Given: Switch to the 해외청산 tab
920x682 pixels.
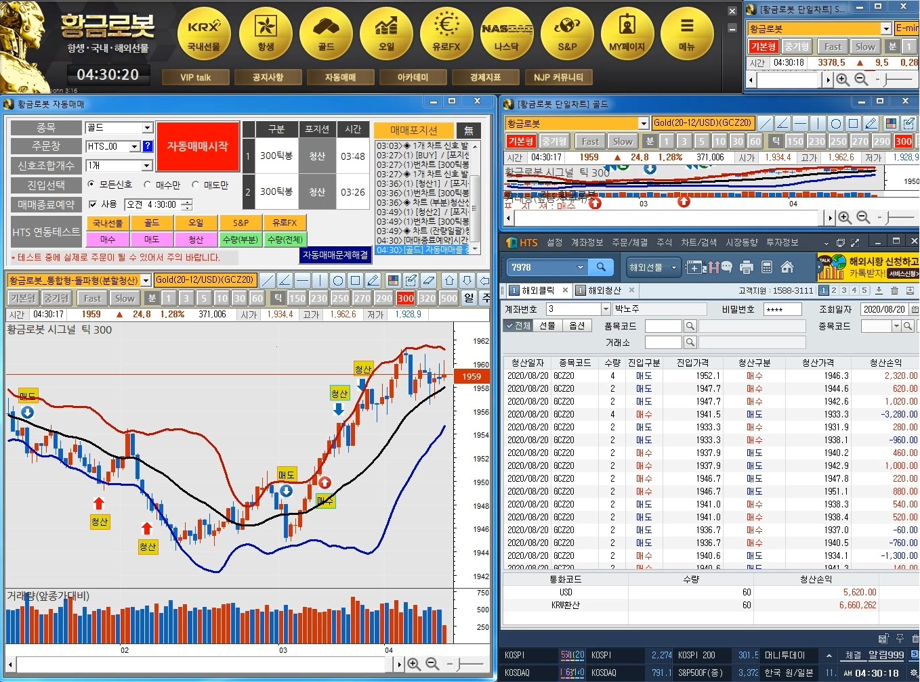Looking at the screenshot, I should click(x=604, y=290).
